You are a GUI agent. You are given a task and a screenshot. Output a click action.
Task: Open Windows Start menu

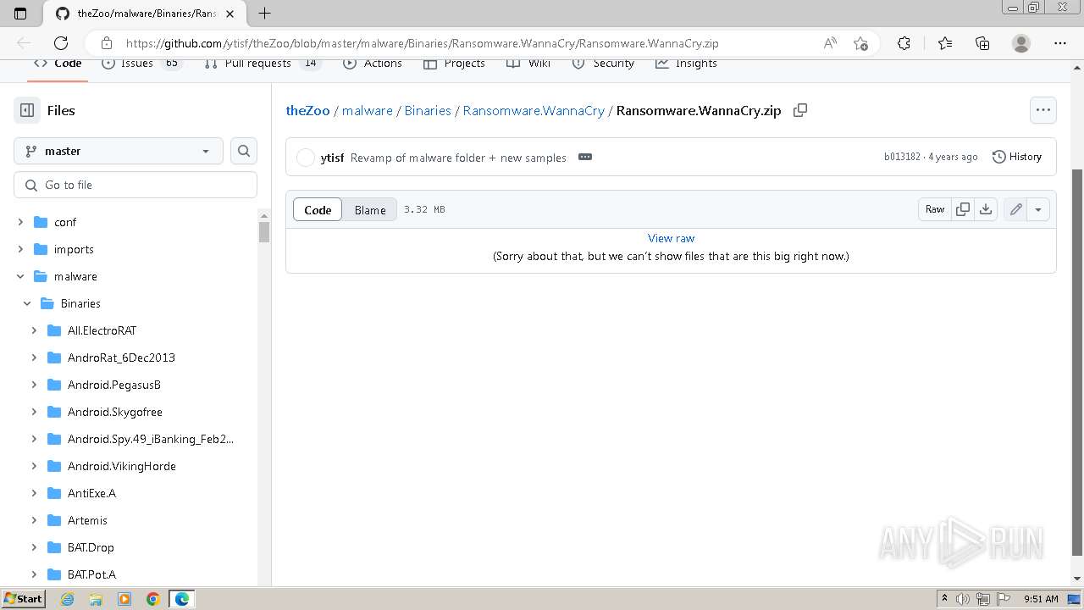23,599
